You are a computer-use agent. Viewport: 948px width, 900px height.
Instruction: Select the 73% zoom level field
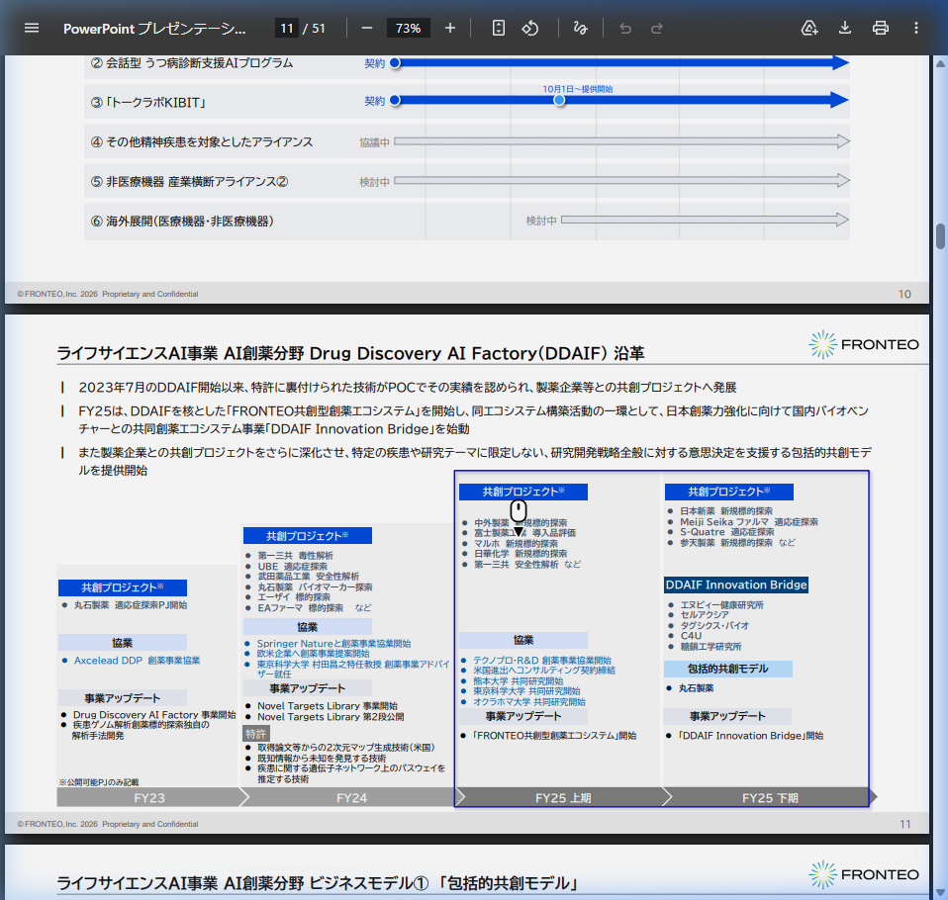408,28
